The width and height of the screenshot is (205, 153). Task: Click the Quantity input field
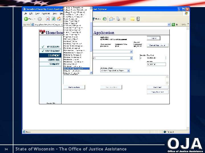tap(143, 58)
